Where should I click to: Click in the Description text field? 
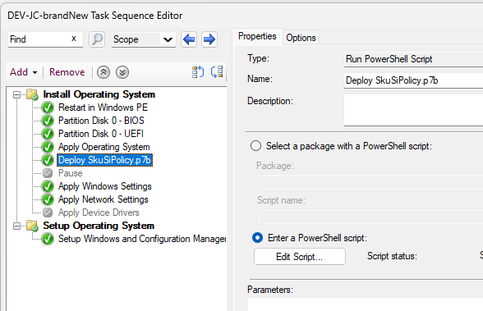pos(413,110)
